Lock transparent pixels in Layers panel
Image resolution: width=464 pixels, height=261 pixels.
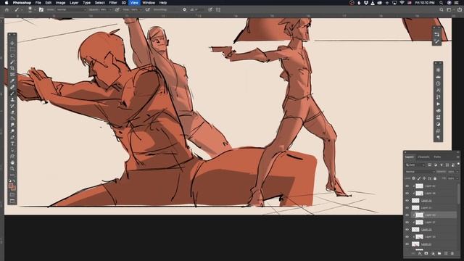tap(414, 178)
